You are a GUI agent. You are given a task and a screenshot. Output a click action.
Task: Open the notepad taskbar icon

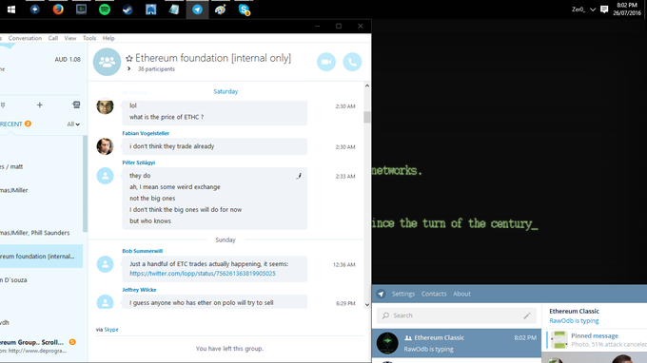pos(174,10)
